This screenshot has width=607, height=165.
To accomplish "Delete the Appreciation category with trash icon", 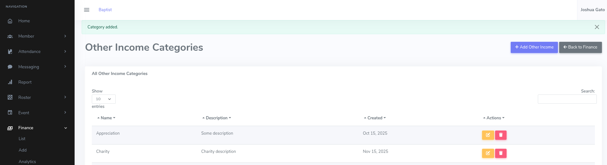I will pyautogui.click(x=501, y=135).
